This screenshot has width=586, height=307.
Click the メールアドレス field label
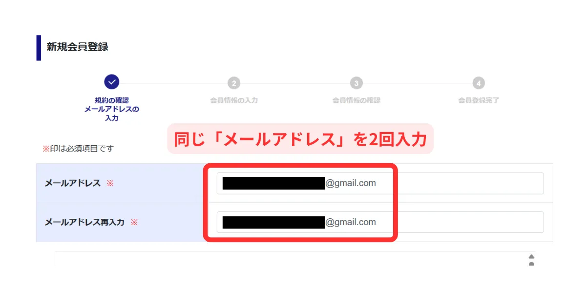coord(73,183)
